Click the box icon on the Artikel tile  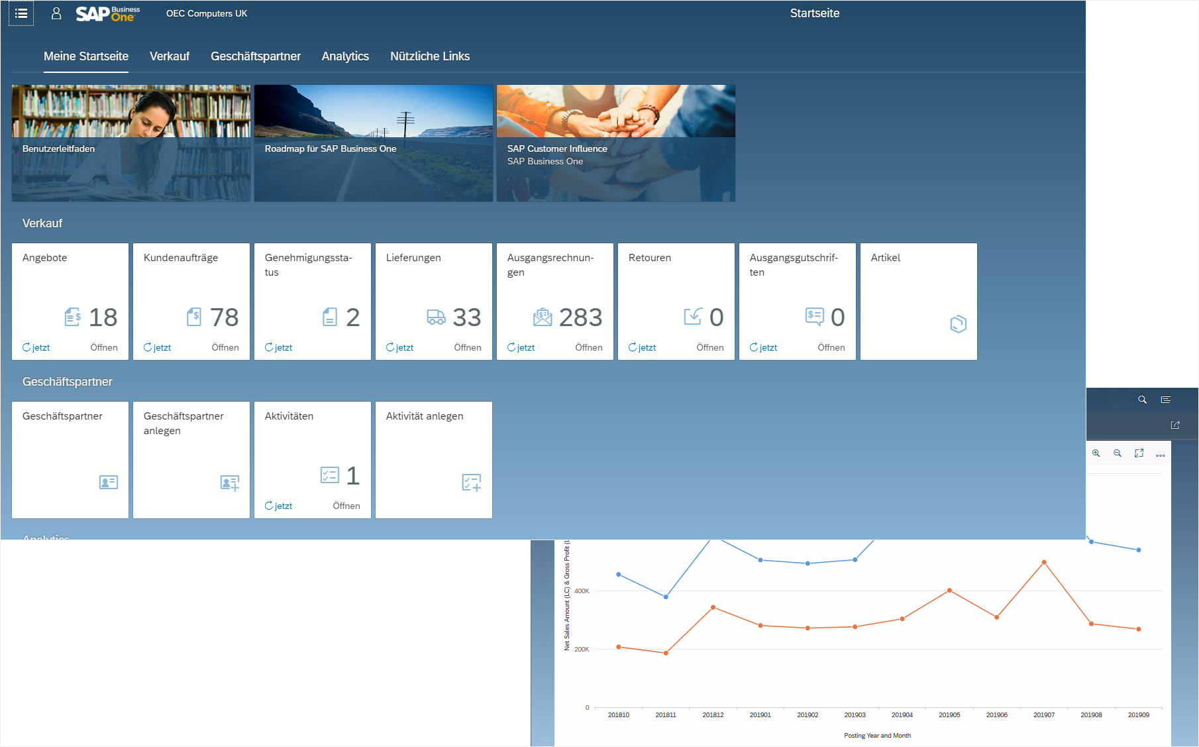tap(958, 323)
